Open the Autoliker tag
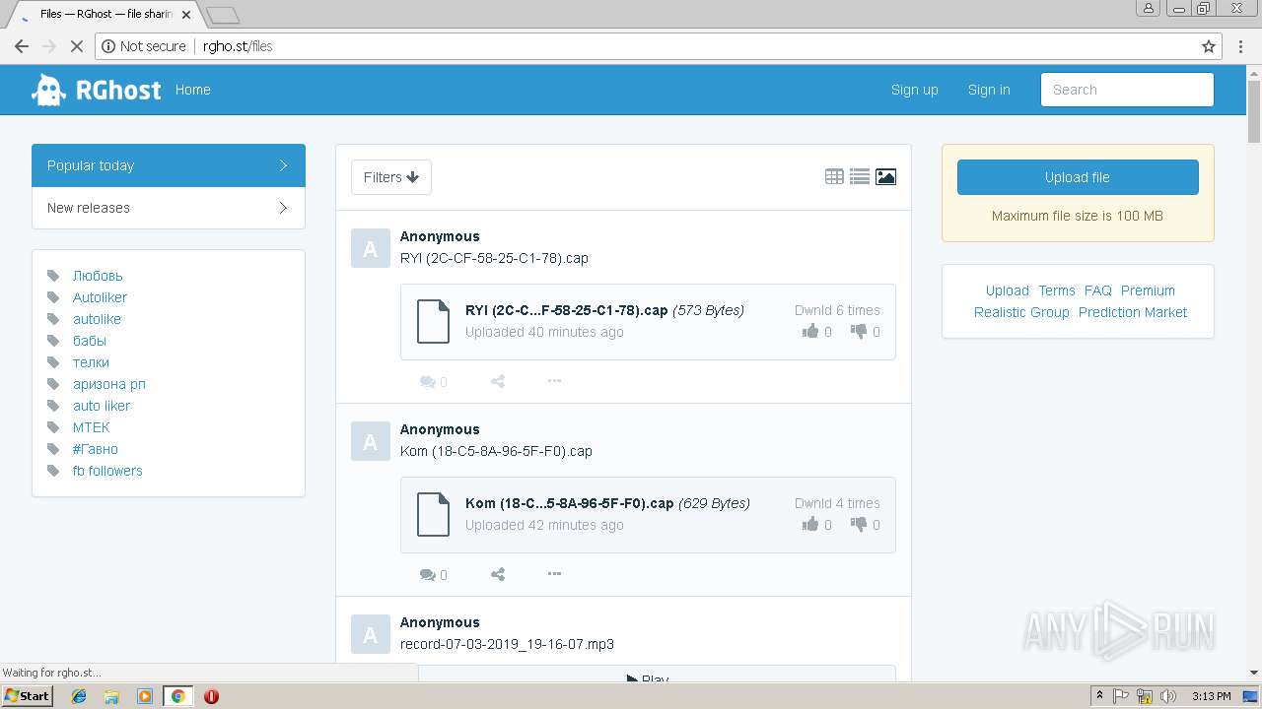1262x709 pixels. tap(100, 297)
